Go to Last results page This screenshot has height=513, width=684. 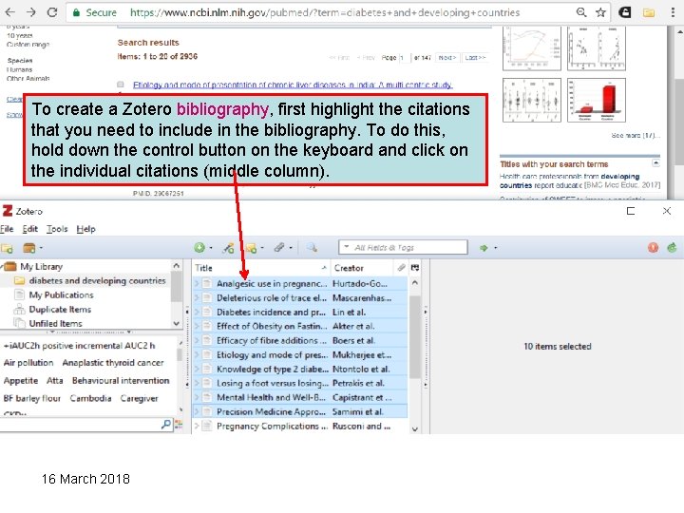pos(475,58)
